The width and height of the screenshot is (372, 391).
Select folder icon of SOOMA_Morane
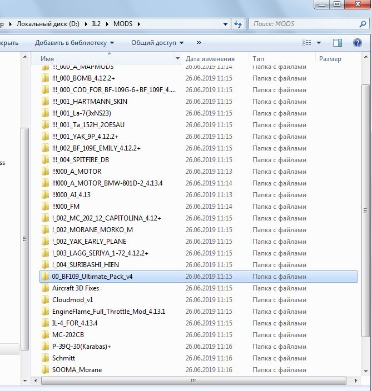click(45, 370)
